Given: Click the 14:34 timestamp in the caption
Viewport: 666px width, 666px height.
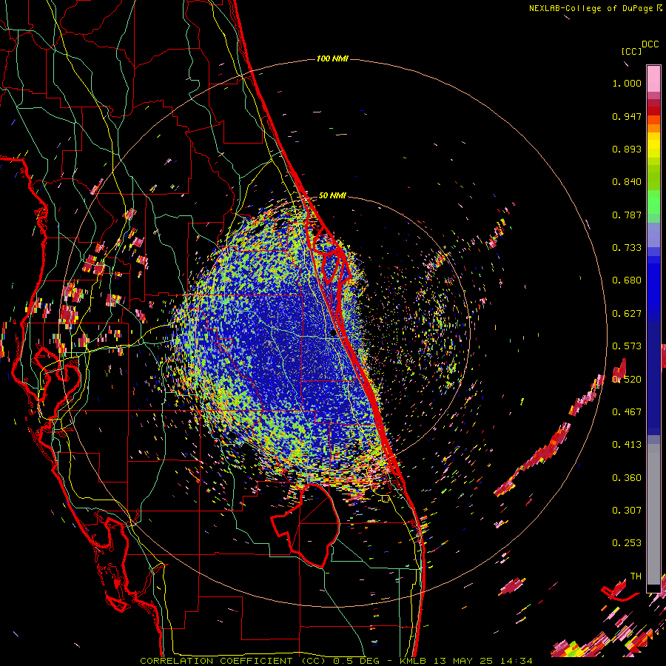Looking at the screenshot, I should (515, 661).
